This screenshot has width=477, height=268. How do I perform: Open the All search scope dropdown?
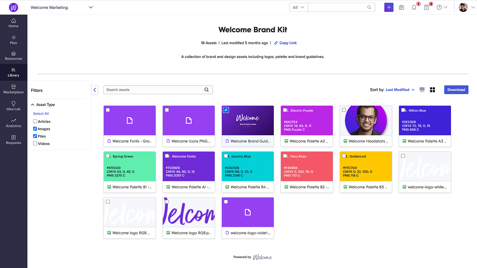coord(298,7)
